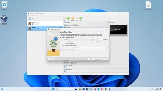Image resolution: width=163 pixels, height=91 pixels.
Task: Click Cancel in Create Virtual Machine dialog
Action: [105, 59]
